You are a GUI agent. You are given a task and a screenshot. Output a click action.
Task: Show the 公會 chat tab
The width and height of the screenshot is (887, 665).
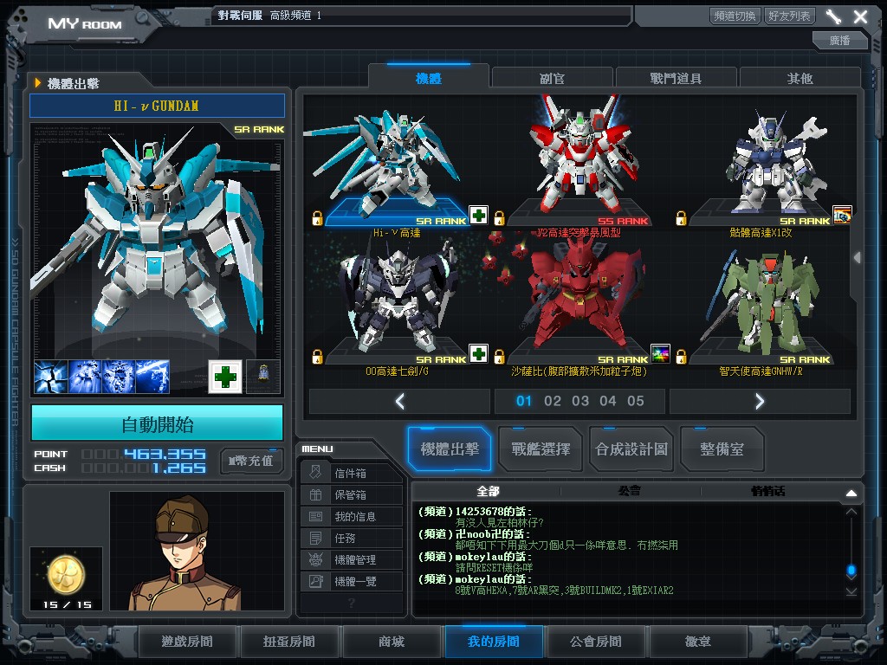coord(630,491)
